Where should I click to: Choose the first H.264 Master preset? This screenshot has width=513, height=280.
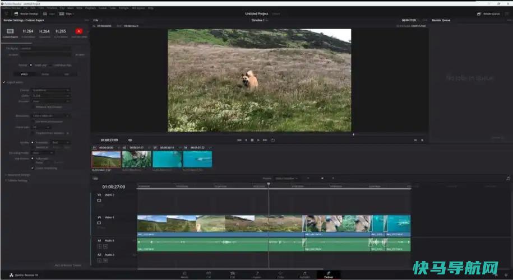coord(28,31)
